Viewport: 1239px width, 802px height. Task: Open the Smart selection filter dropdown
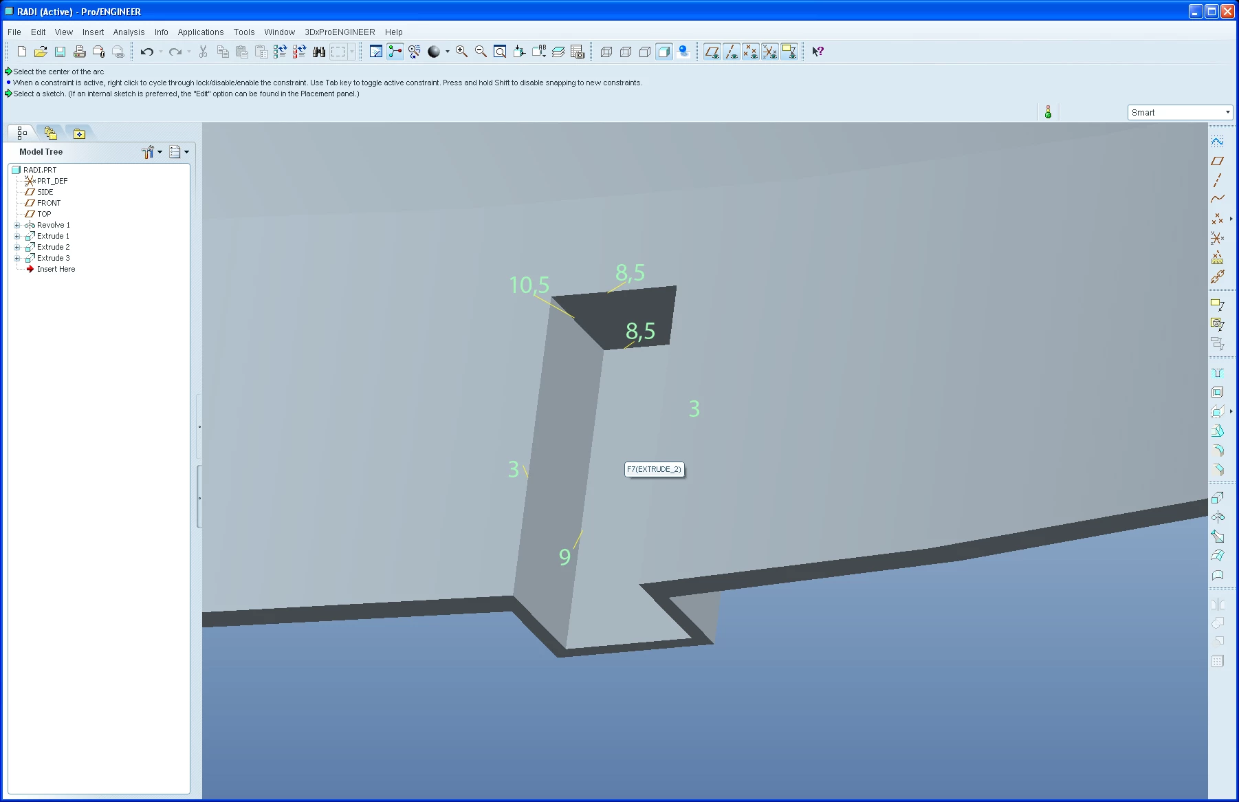[1180, 112]
